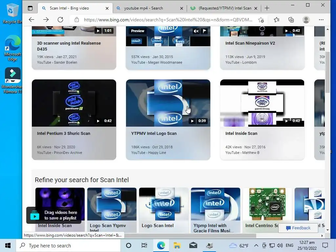Switch to (Requested/YTPMV) Intel Scan tab
The image size is (336, 252).
click(x=224, y=8)
